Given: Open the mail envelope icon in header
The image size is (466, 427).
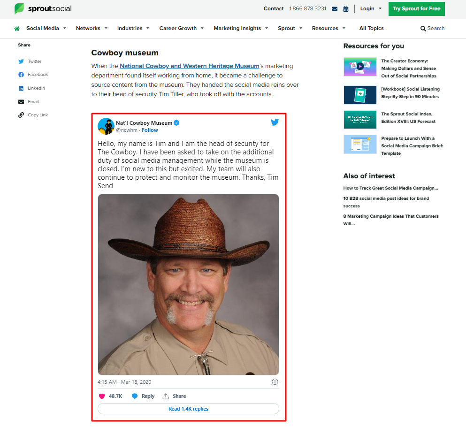Looking at the screenshot, I should (334, 9).
